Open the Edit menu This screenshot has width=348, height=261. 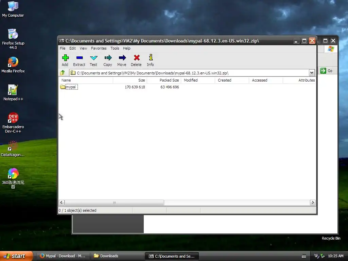pyautogui.click(x=72, y=48)
